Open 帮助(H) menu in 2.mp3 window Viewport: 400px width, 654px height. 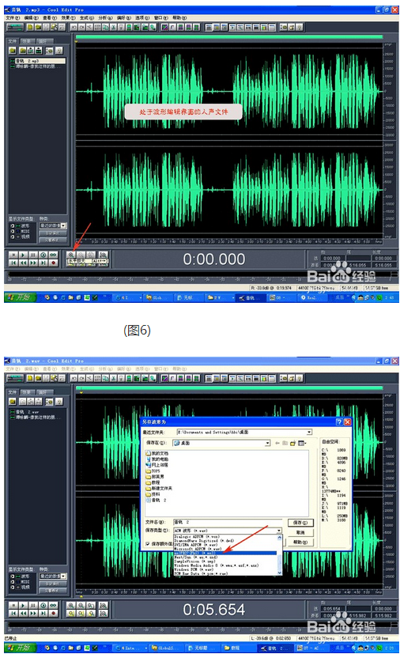click(x=179, y=18)
